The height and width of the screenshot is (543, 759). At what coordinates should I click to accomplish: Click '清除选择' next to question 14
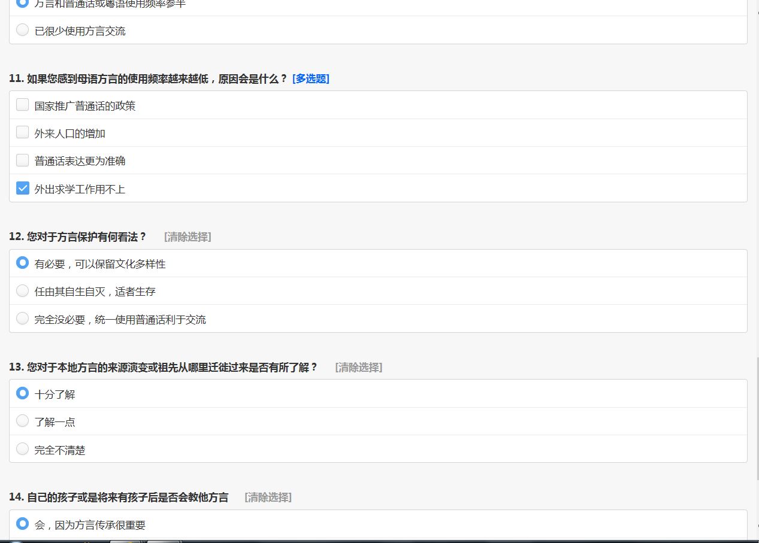click(268, 498)
